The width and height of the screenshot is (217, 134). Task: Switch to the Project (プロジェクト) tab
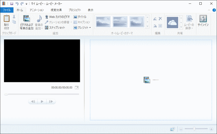point(75,10)
